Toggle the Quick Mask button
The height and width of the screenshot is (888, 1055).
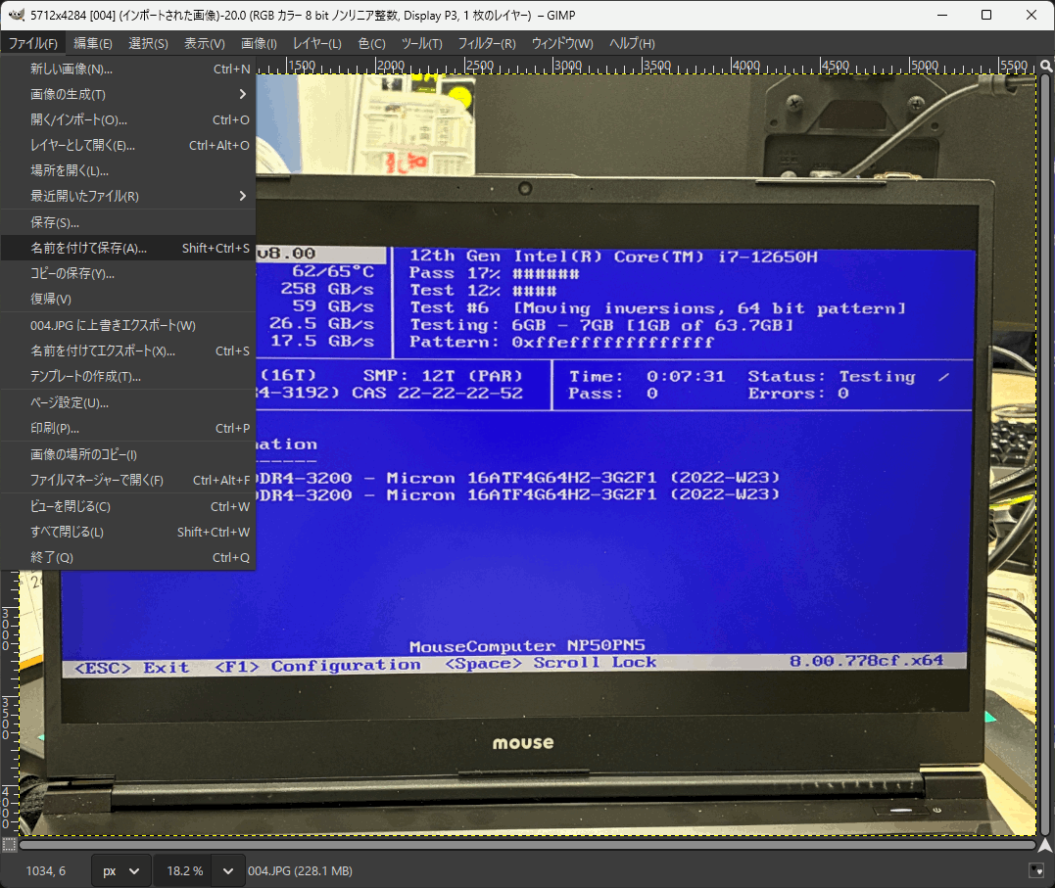pyautogui.click(x=9, y=844)
